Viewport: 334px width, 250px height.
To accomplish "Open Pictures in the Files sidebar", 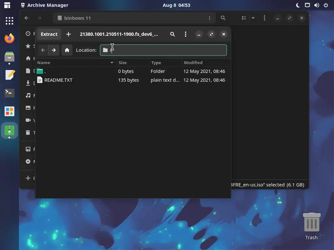I will click(x=28, y=108).
